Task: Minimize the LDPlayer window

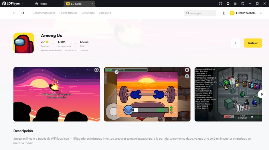Action: [250, 3]
